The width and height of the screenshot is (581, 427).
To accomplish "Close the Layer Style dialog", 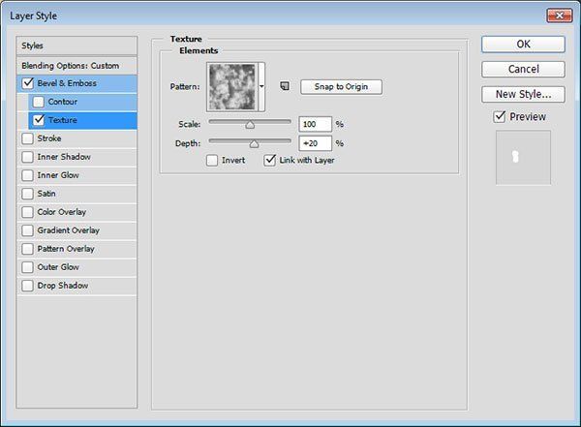I will coord(560,15).
